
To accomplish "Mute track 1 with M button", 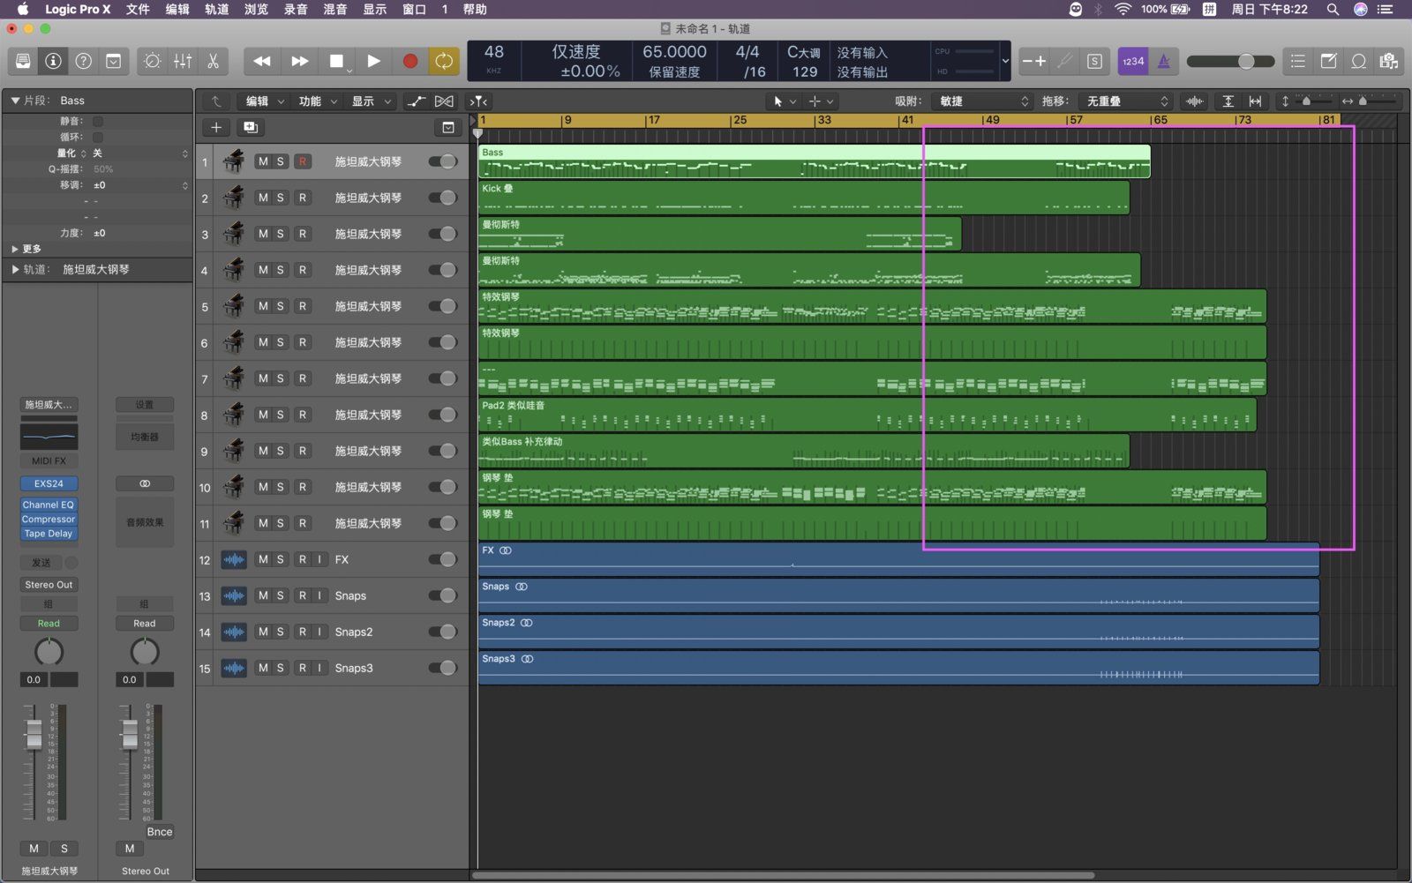I will point(263,161).
